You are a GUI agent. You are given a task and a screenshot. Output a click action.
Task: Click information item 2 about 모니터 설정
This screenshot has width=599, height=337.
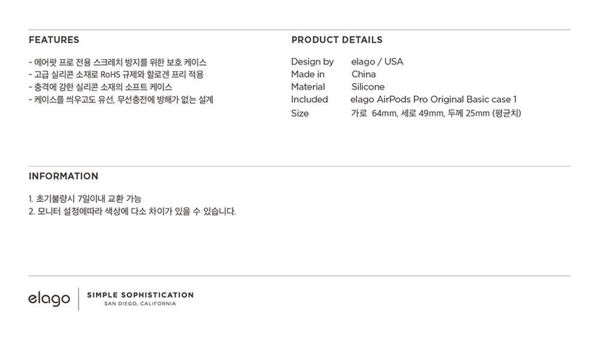132,212
